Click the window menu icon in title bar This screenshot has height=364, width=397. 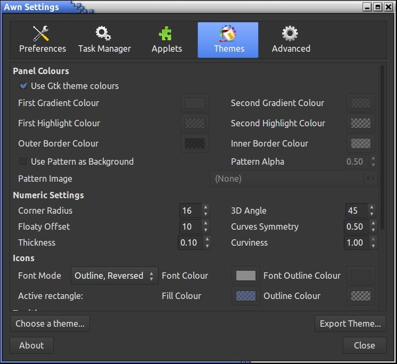click(367, 7)
